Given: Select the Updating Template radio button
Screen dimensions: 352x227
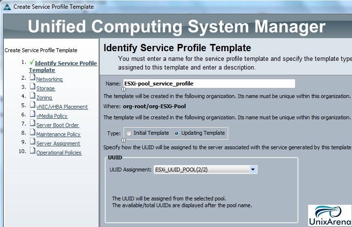Looking at the screenshot, I should pos(176,133).
